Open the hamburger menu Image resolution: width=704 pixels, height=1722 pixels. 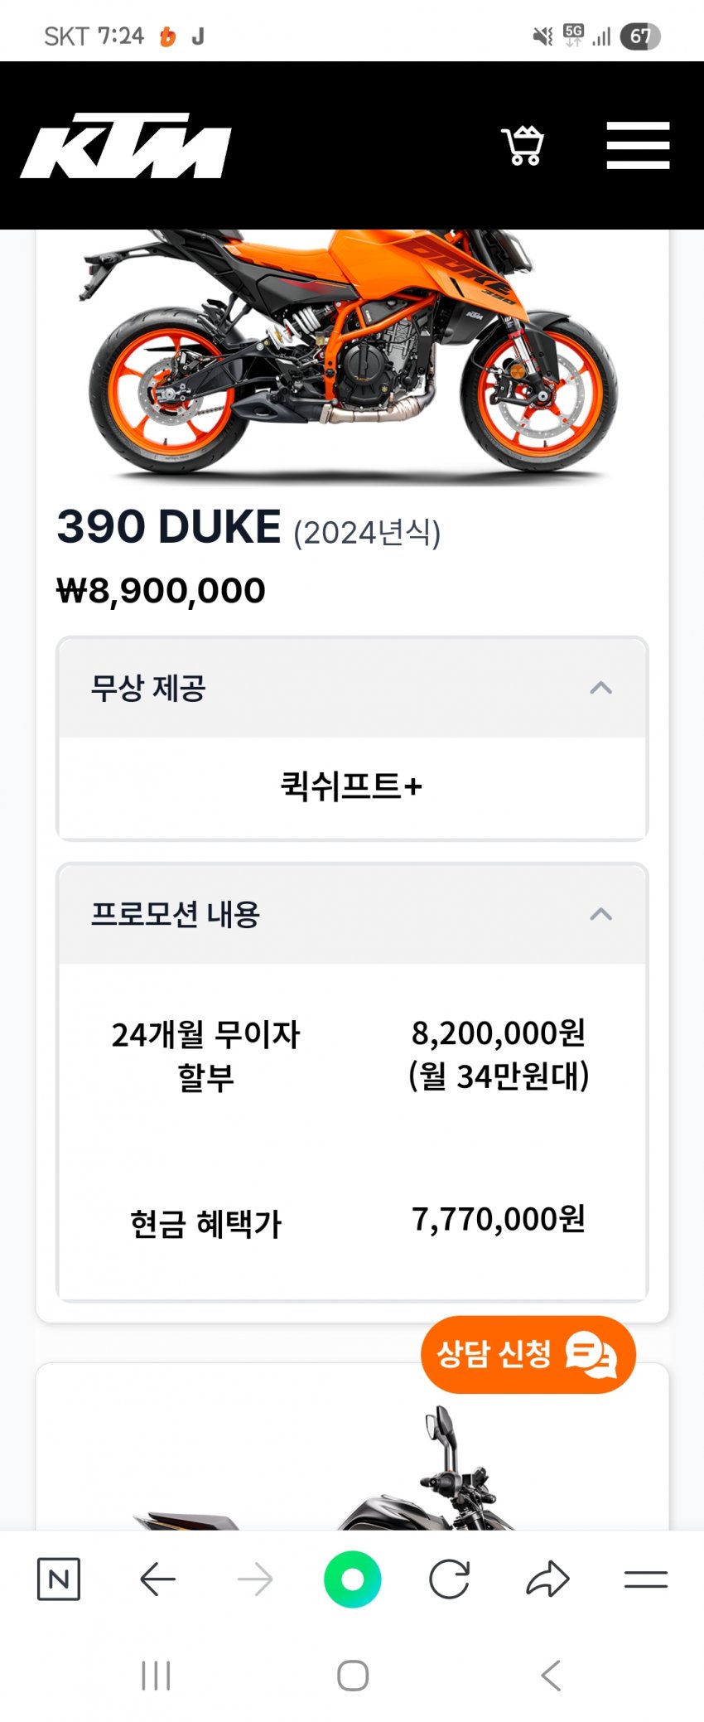pos(638,146)
